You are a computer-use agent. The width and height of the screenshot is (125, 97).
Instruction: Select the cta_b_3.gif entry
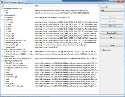point(10,38)
